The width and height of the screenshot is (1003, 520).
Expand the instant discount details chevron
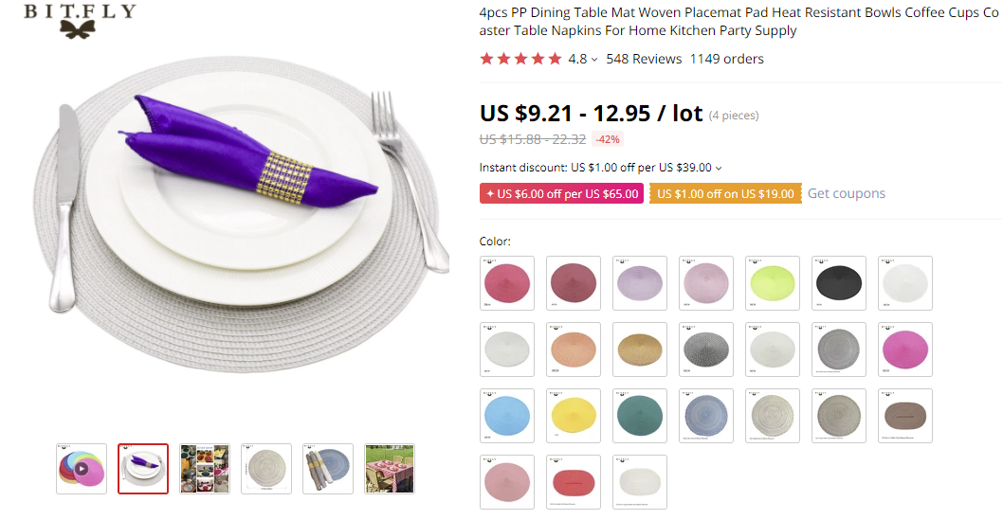click(x=719, y=169)
